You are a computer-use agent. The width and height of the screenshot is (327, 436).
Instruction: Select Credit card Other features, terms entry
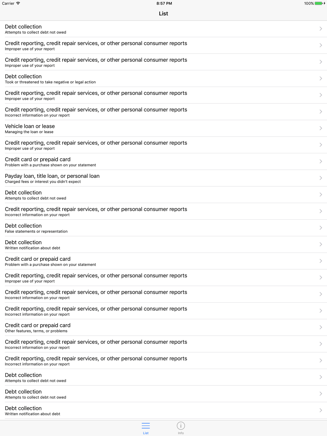[163, 327]
